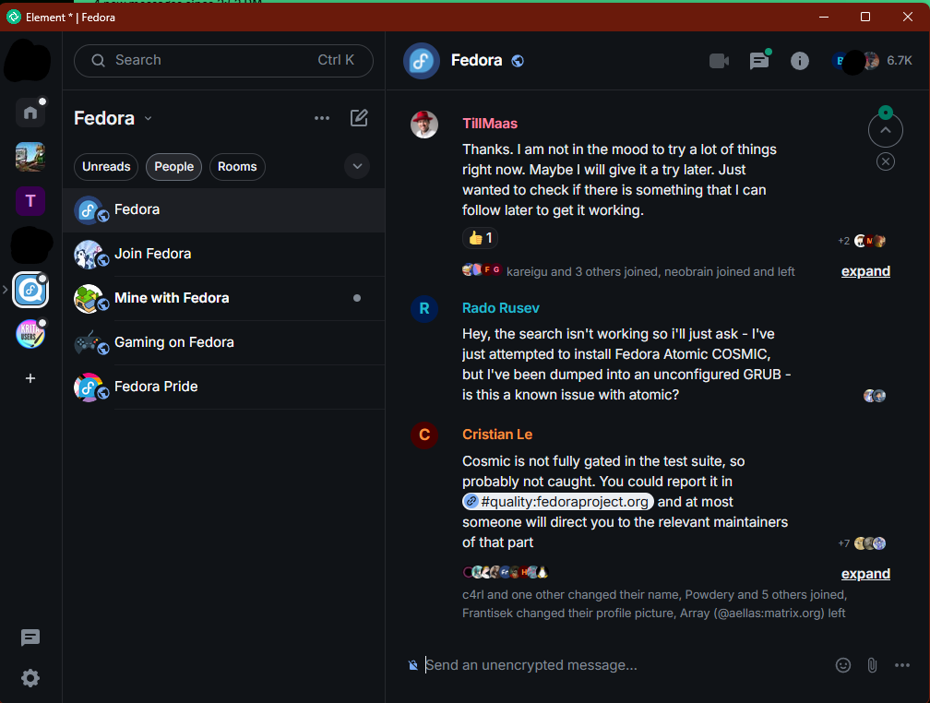The width and height of the screenshot is (930, 703).
Task: Toggle thumbs up reaction on TillMaas message
Action: (x=480, y=238)
